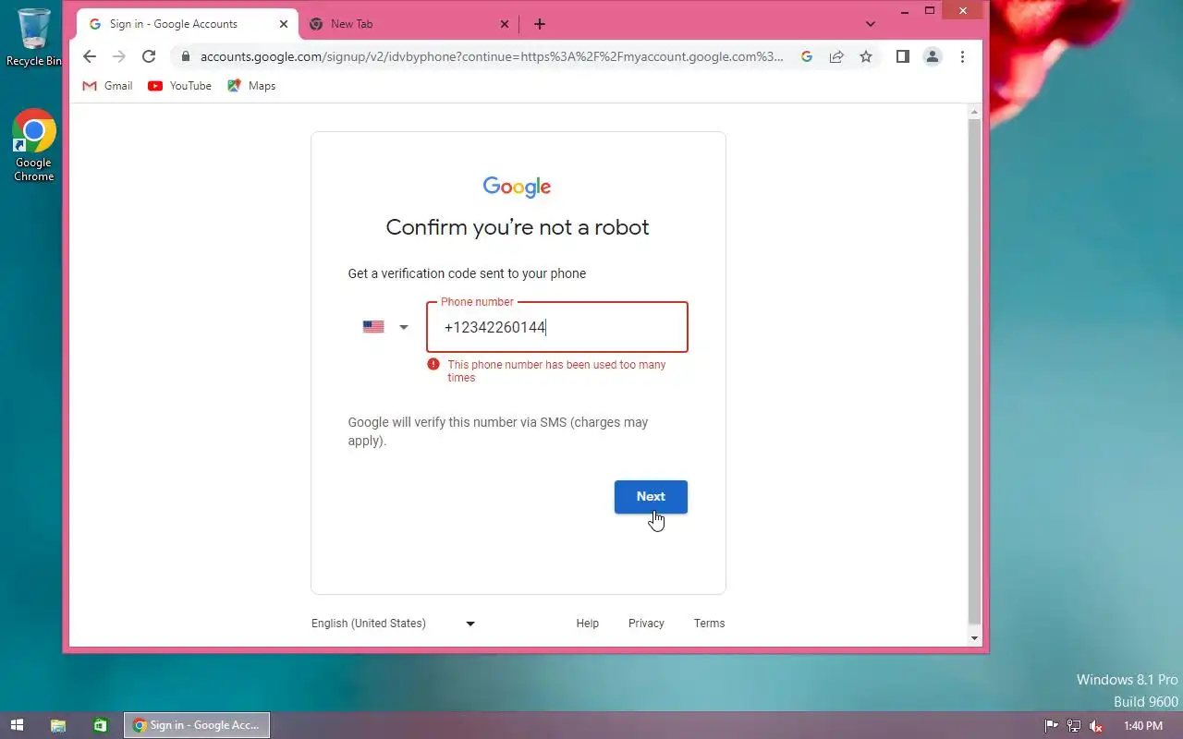
Task: Click the page vertical scrollbar
Action: (974, 371)
